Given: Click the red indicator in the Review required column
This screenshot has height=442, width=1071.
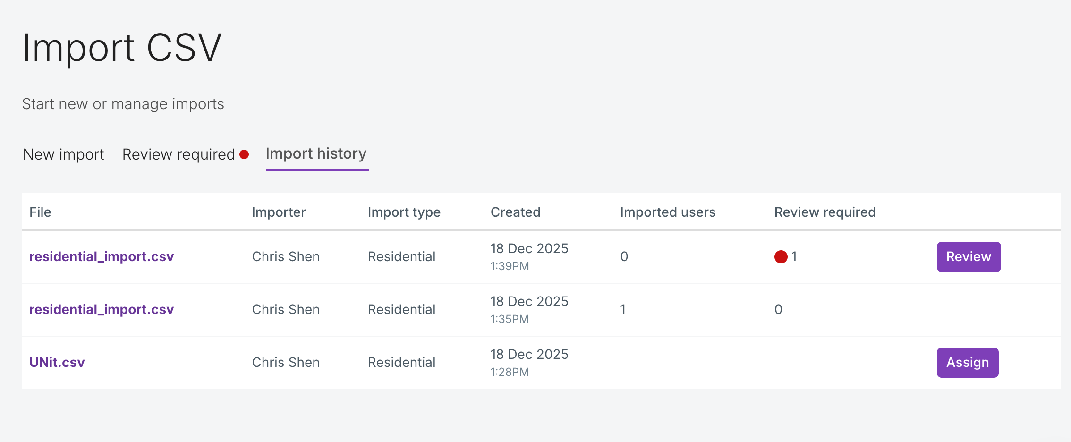Looking at the screenshot, I should 781,257.
